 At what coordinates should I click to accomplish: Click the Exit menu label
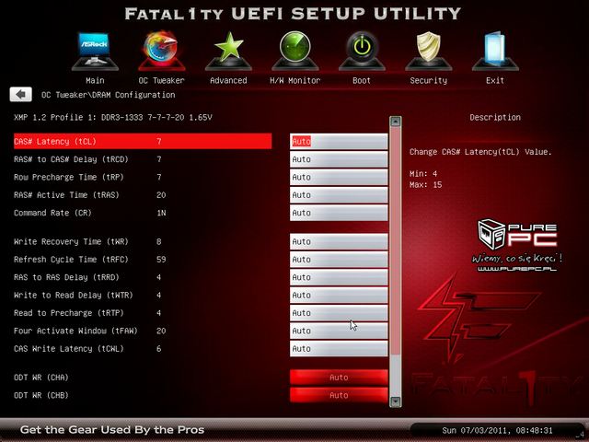pyautogui.click(x=495, y=80)
